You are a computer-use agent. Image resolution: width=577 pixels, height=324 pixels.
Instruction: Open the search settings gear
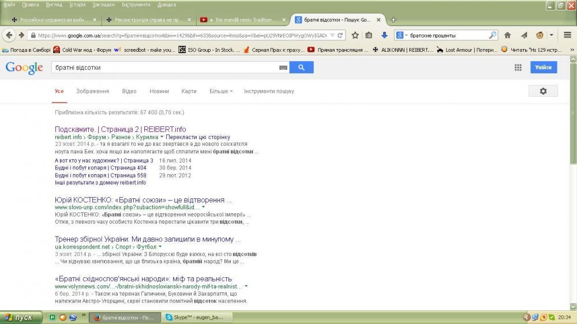[542, 91]
